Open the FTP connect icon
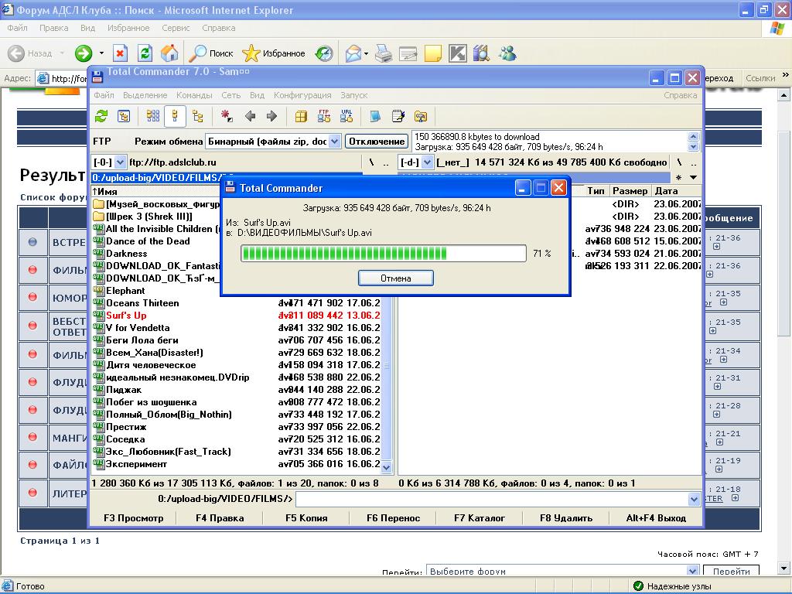Screen dimensions: 792x594 324,117
